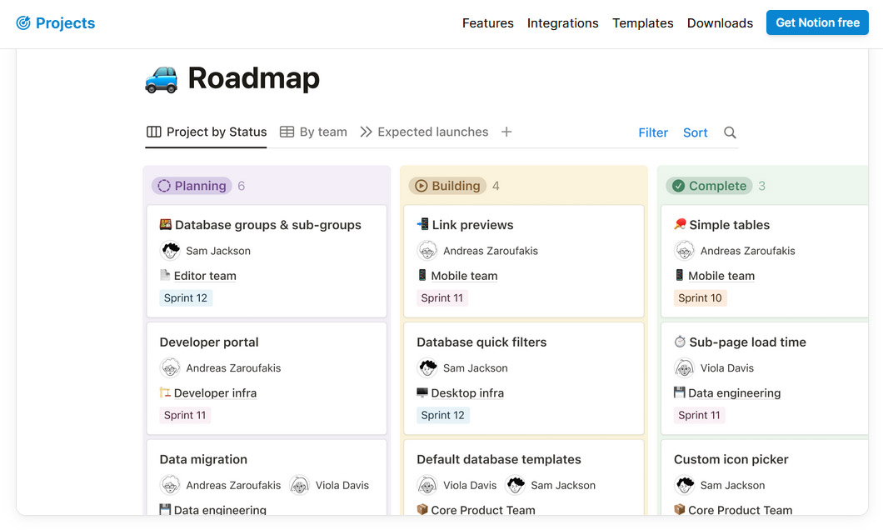
Task: Click the search magnifier icon
Action: click(x=730, y=132)
